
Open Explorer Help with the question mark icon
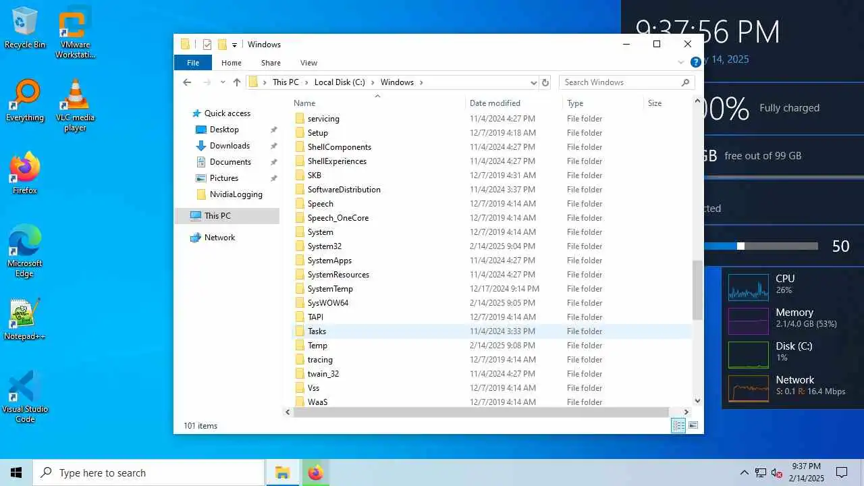click(695, 62)
